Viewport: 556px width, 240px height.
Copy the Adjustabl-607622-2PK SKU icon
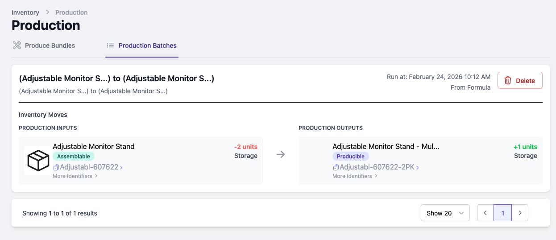pos(336,168)
